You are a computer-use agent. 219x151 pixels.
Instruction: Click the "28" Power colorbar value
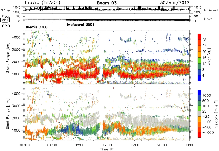[204, 40]
